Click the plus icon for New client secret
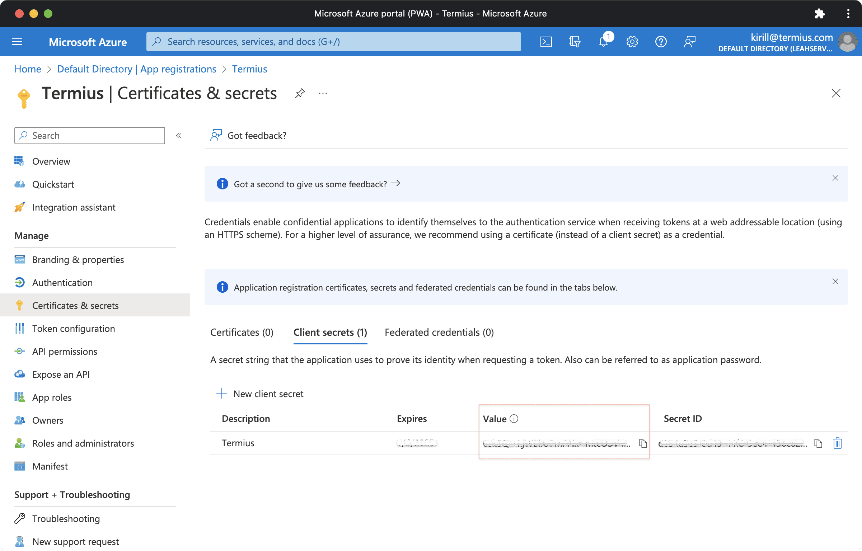This screenshot has height=551, width=862. tap(222, 394)
